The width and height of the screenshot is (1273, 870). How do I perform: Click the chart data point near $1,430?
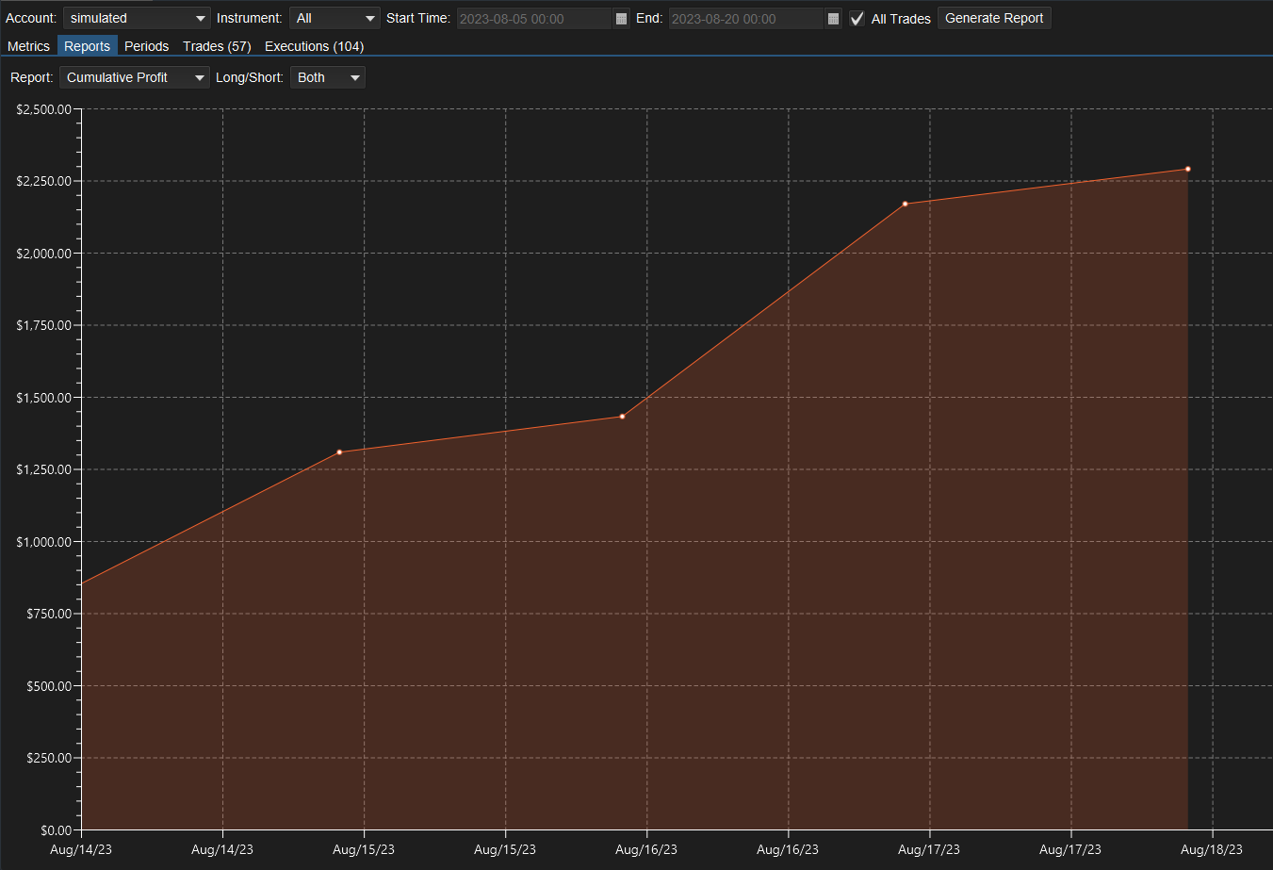622,417
